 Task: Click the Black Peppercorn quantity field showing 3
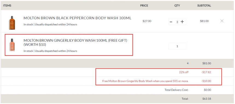coord(177,22)
